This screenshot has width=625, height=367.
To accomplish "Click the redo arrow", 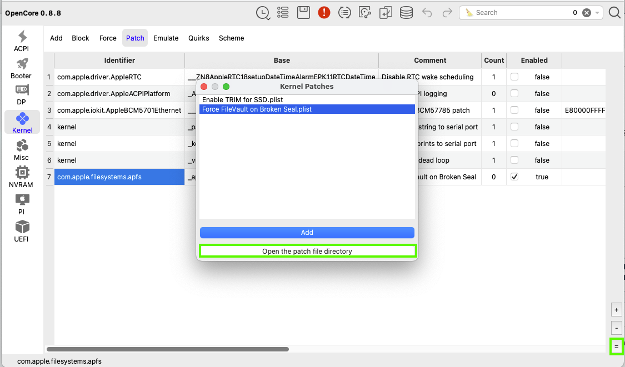I will pyautogui.click(x=447, y=13).
